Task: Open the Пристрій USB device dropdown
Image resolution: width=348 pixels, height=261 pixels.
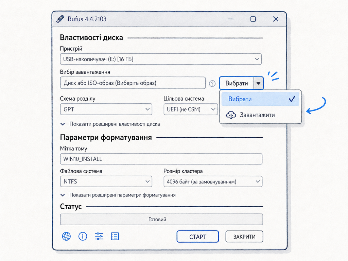Action: pyautogui.click(x=161, y=59)
